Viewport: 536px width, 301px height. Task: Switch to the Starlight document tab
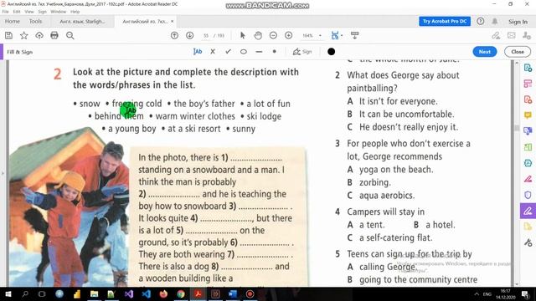click(82, 21)
